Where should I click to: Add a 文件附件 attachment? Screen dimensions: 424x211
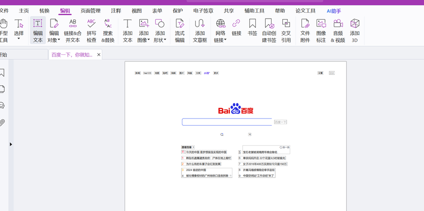305,30
